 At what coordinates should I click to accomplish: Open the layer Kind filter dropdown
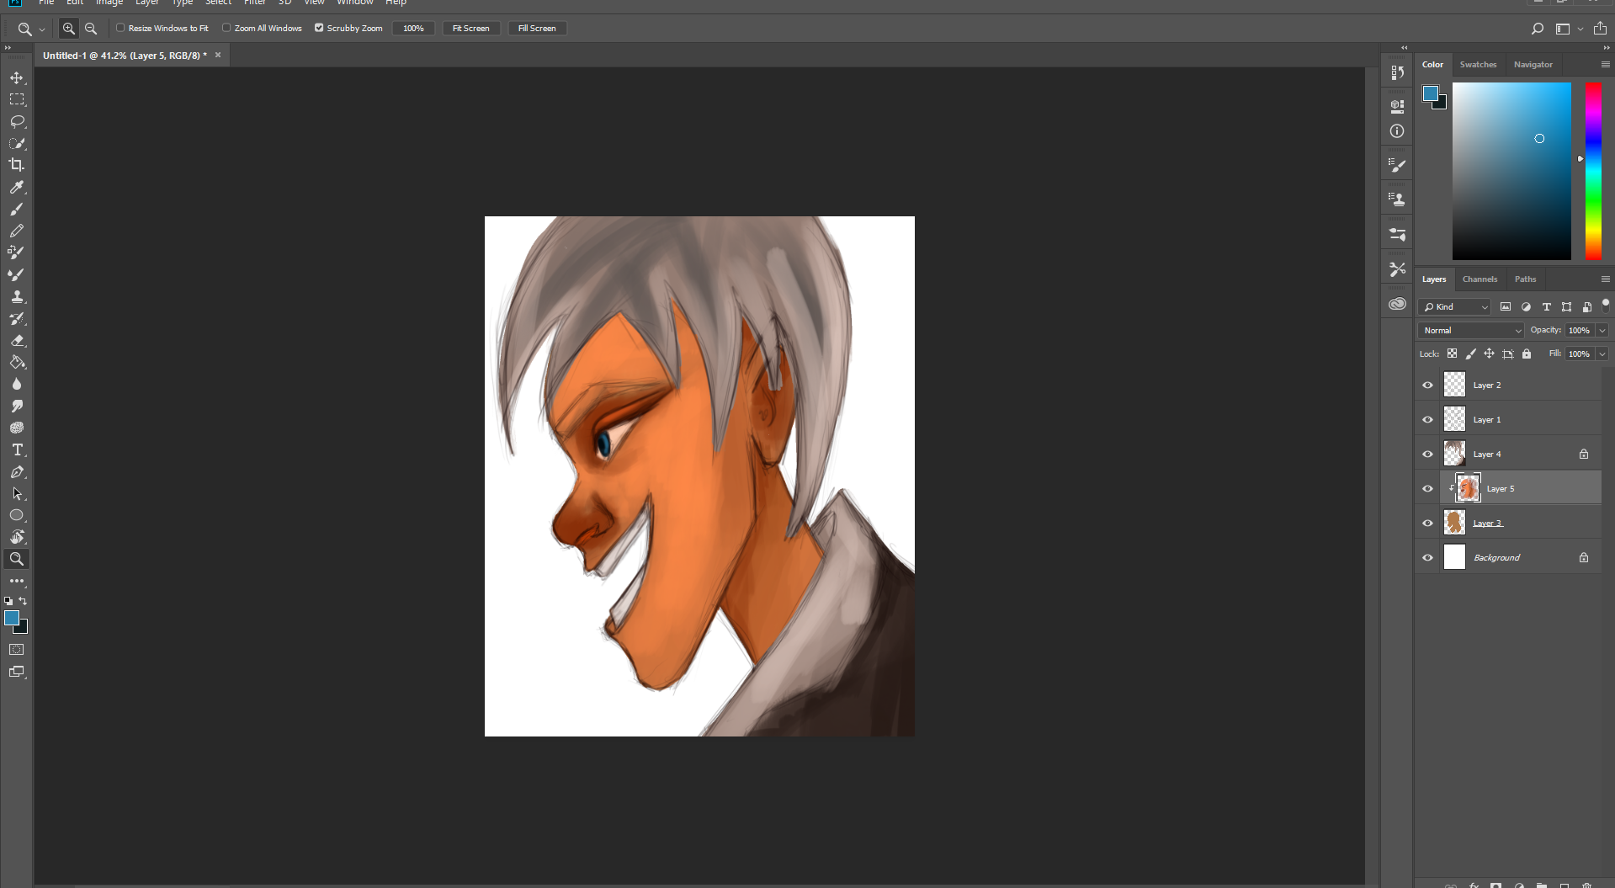1454,307
